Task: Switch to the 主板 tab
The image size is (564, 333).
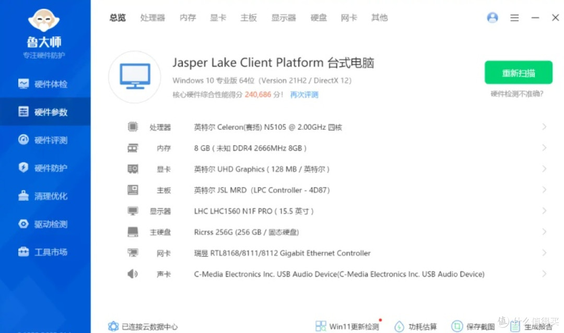Action: tap(249, 18)
